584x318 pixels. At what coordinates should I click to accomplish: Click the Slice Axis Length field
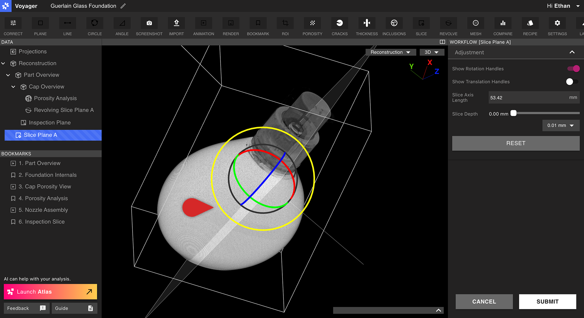coord(534,98)
